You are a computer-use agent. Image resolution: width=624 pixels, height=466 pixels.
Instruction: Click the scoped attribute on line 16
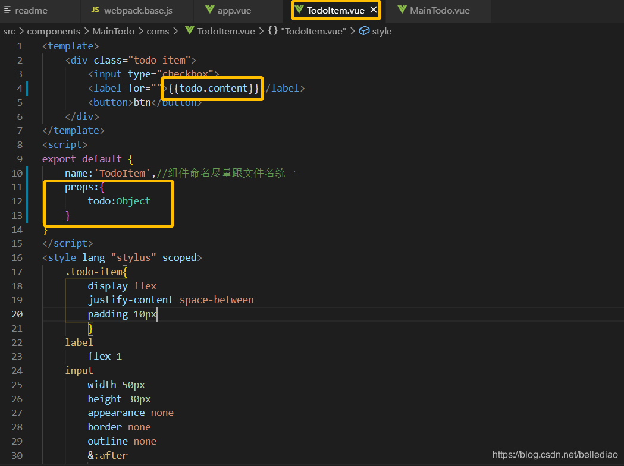tap(180, 257)
